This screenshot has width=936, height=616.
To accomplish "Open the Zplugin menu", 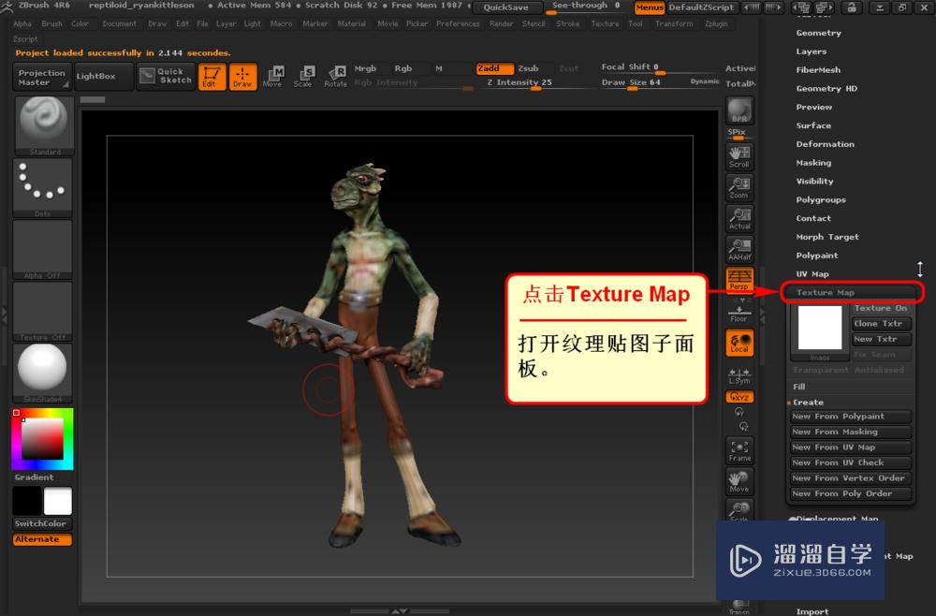I will tap(717, 23).
